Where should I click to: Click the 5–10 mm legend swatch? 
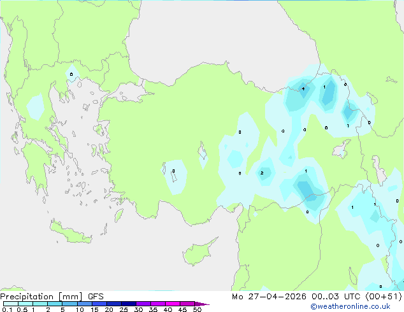[69, 304]
